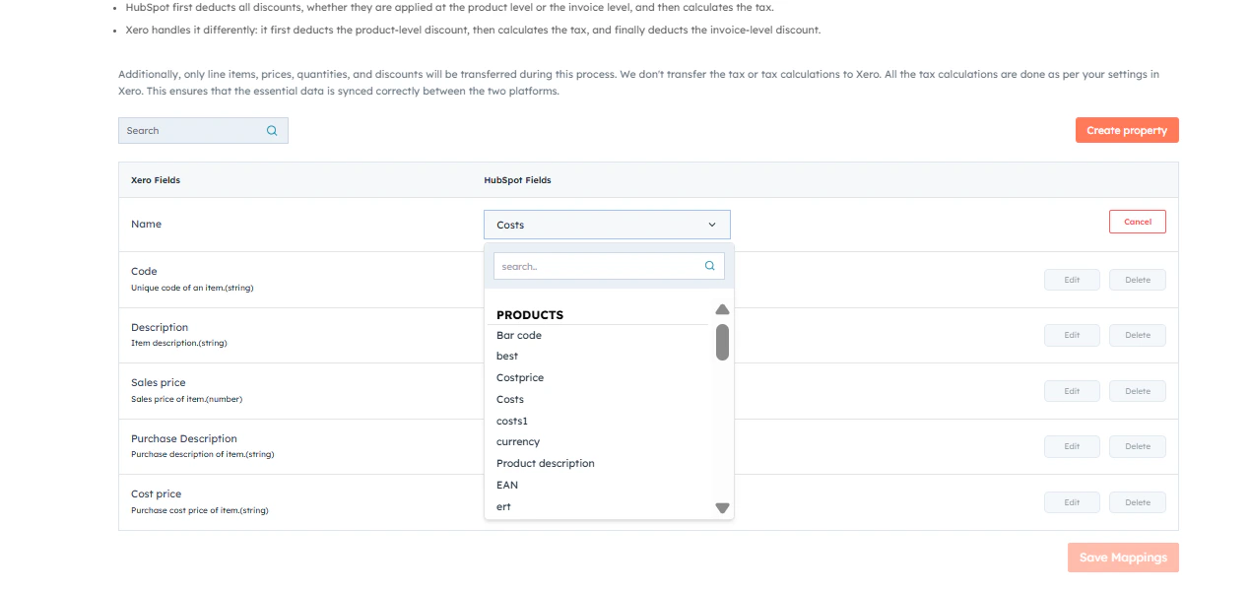Focus the top Search input field
This screenshot has height=591, width=1250.
(x=203, y=131)
